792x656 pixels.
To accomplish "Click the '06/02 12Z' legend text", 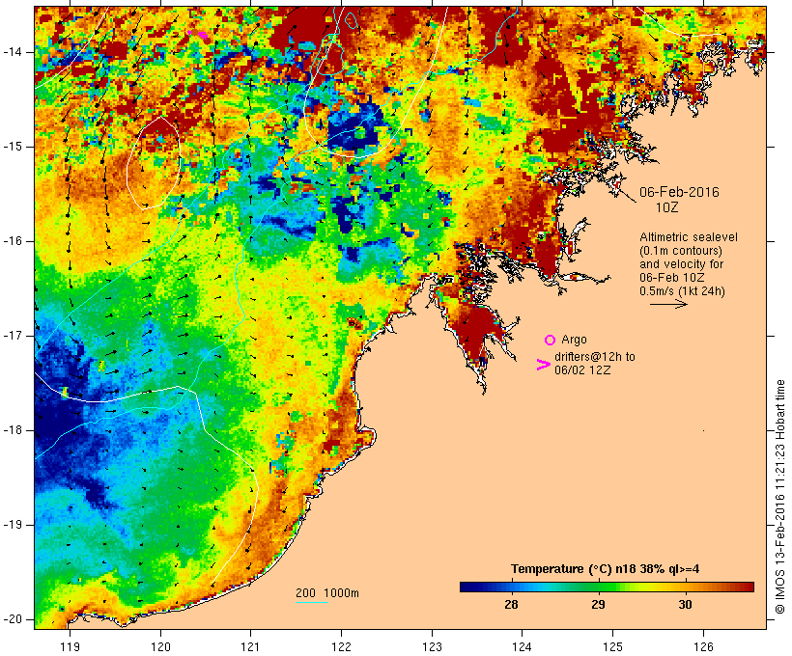I will [582, 369].
